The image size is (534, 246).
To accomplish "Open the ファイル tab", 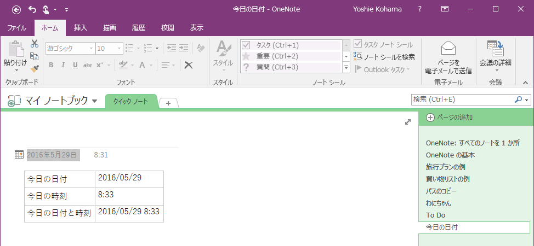I will coord(16,28).
